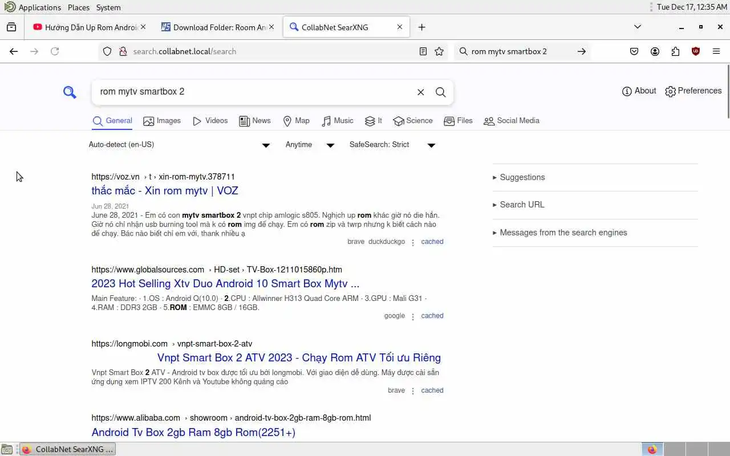Open Firefox account icon
The image size is (730, 456).
coord(655,51)
